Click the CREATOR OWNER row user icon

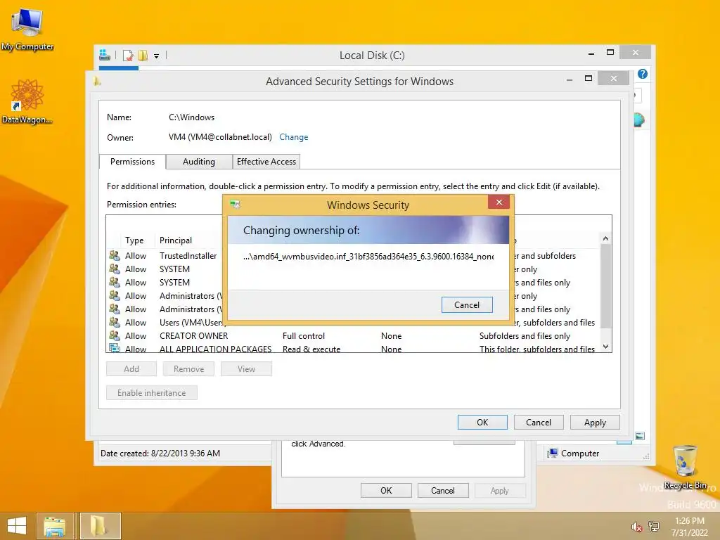(115, 335)
